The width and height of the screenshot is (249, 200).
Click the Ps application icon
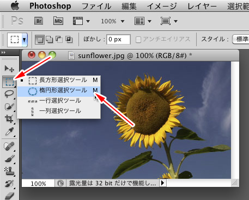[17, 21]
